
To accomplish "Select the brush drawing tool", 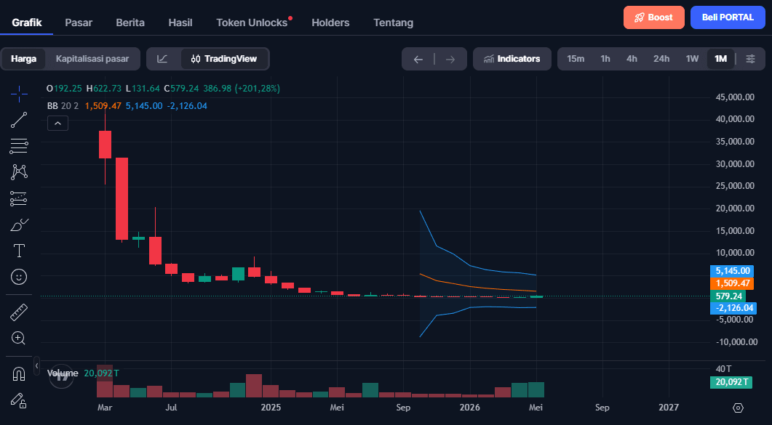I will [19, 225].
